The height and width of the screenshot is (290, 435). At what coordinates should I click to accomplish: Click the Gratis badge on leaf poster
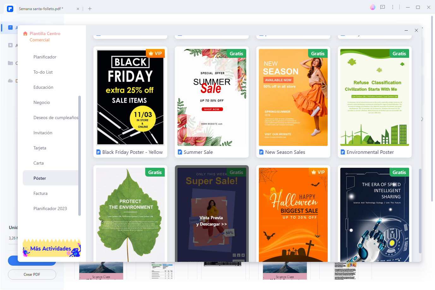(x=155, y=172)
